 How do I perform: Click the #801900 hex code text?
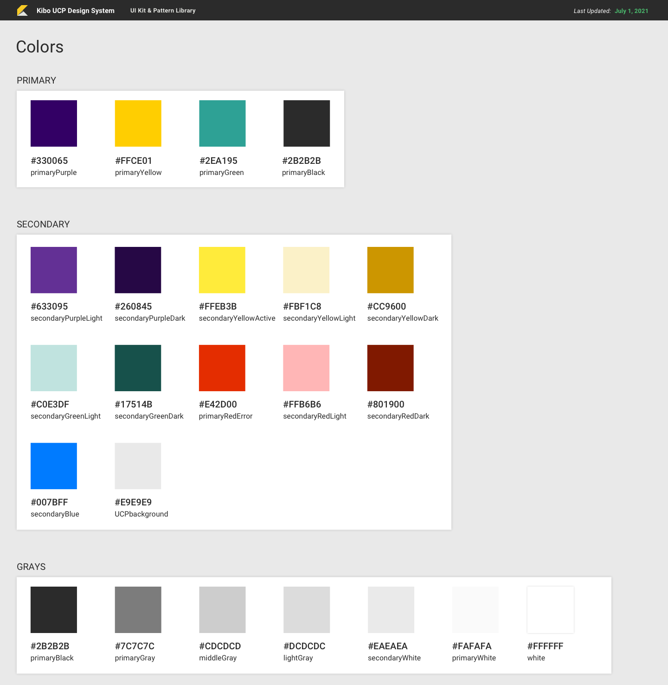[386, 404]
